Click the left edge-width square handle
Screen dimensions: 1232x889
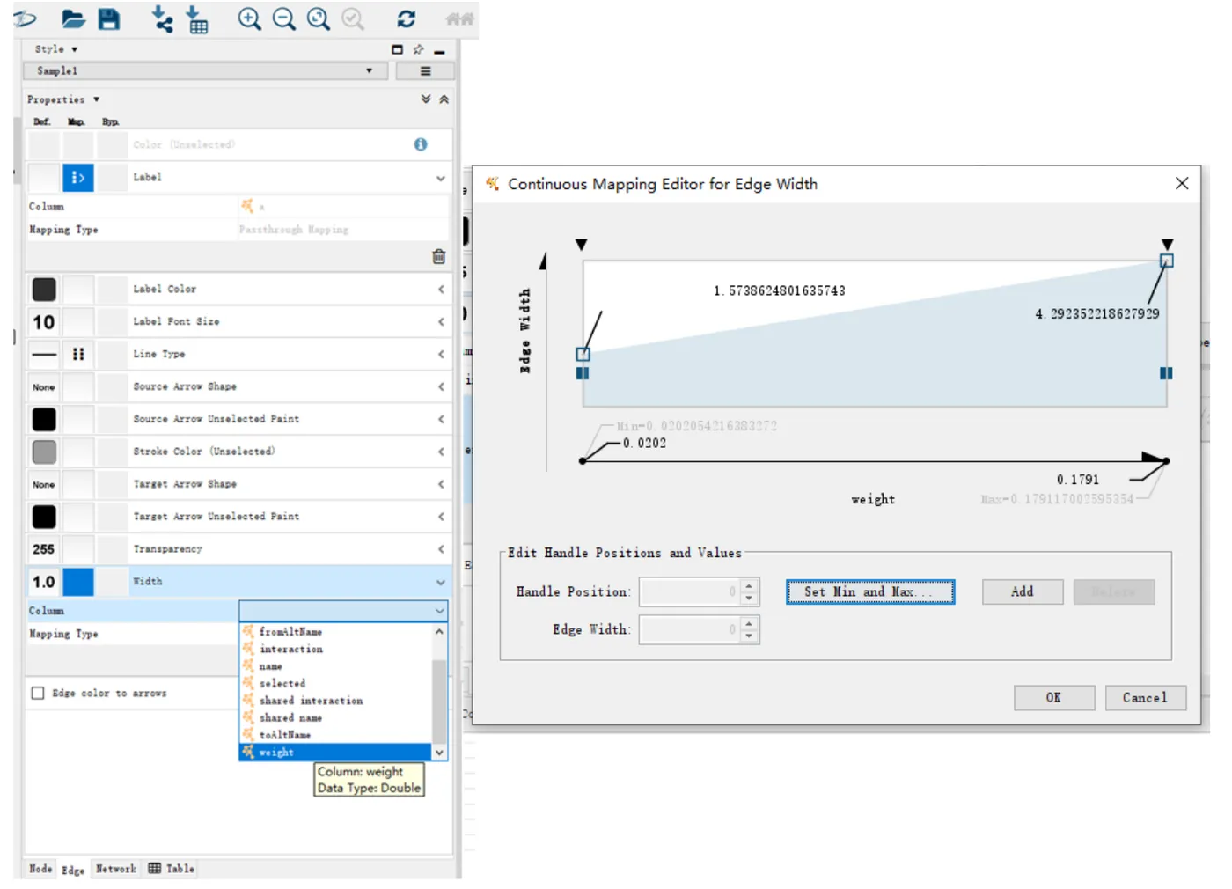click(x=583, y=355)
